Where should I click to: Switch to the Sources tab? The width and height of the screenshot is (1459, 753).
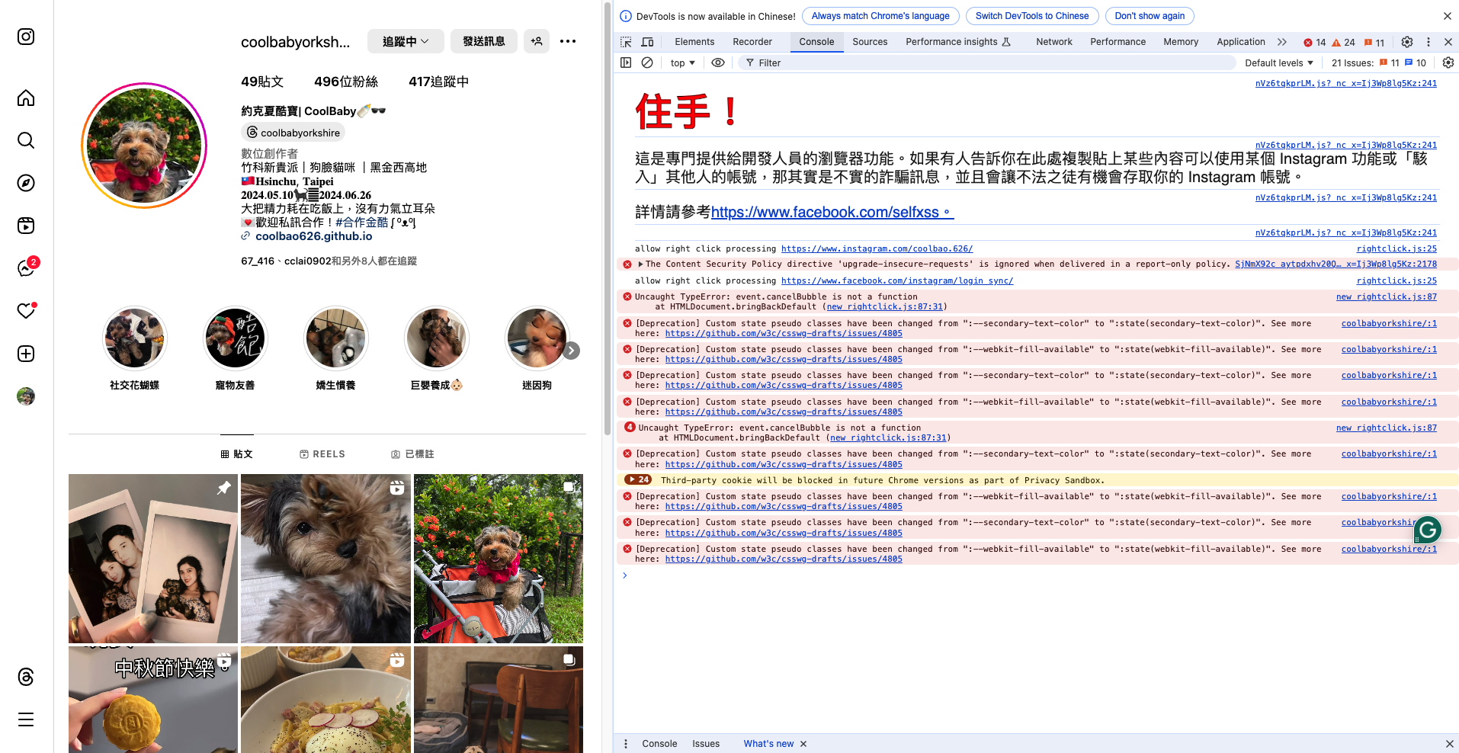869,42
